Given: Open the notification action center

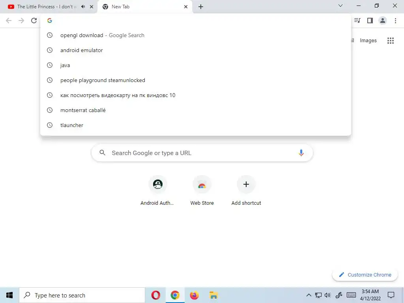Looking at the screenshot, I should coord(391,295).
